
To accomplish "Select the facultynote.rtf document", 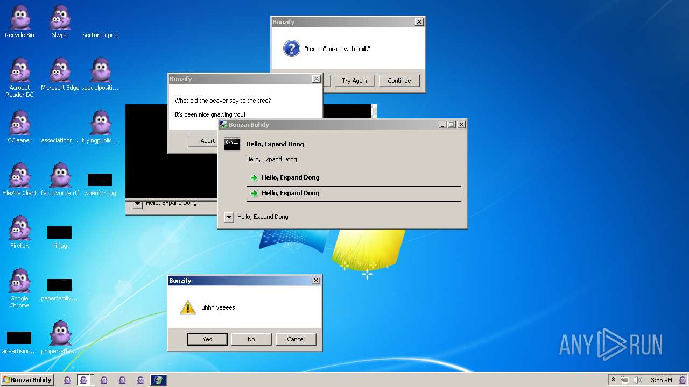I will tap(60, 180).
